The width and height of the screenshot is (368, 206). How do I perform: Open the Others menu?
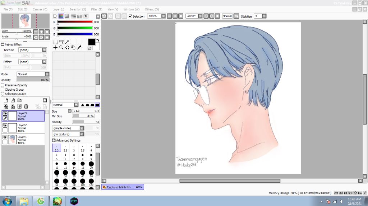click(152, 9)
